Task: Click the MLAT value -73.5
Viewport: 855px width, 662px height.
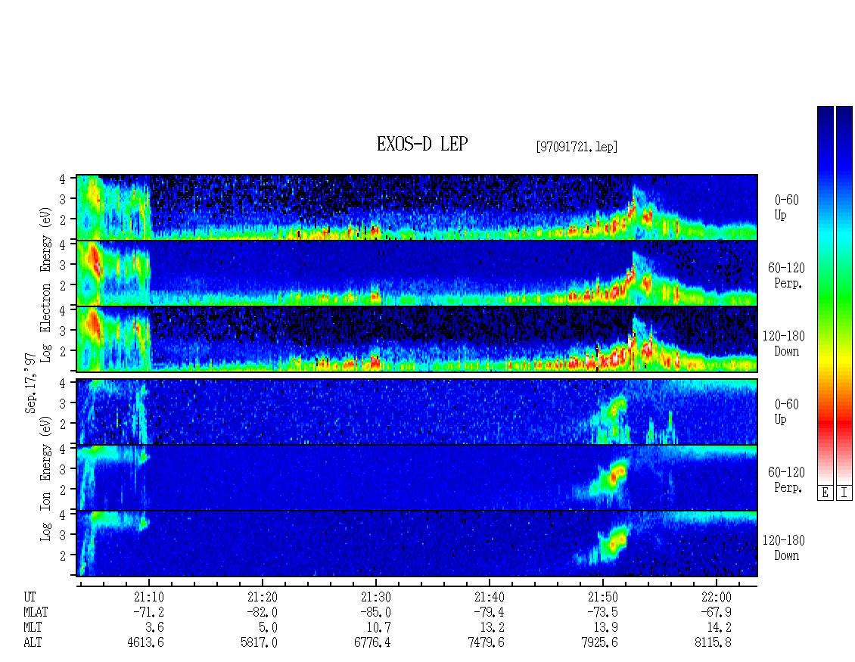Action: [602, 612]
